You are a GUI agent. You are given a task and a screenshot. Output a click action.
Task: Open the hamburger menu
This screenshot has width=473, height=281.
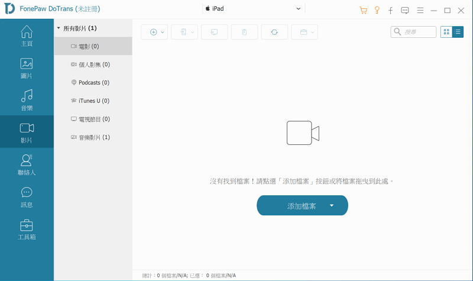[x=420, y=11]
